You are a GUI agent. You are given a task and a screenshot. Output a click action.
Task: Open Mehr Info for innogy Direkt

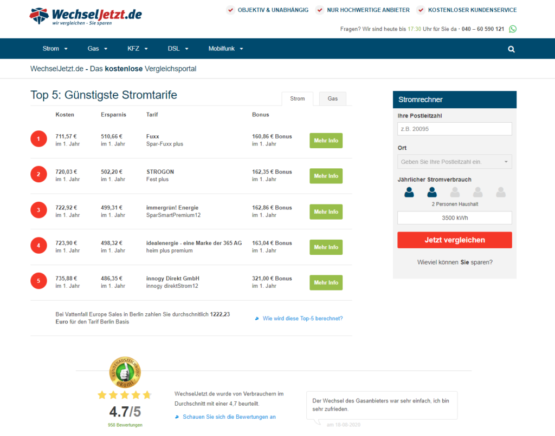[x=326, y=283]
